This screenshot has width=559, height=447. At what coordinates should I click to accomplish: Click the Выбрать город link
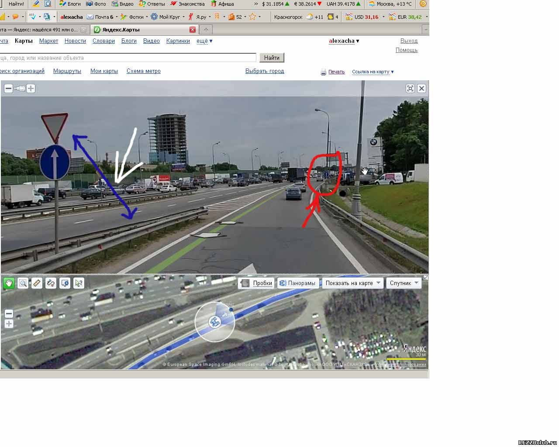(x=265, y=71)
